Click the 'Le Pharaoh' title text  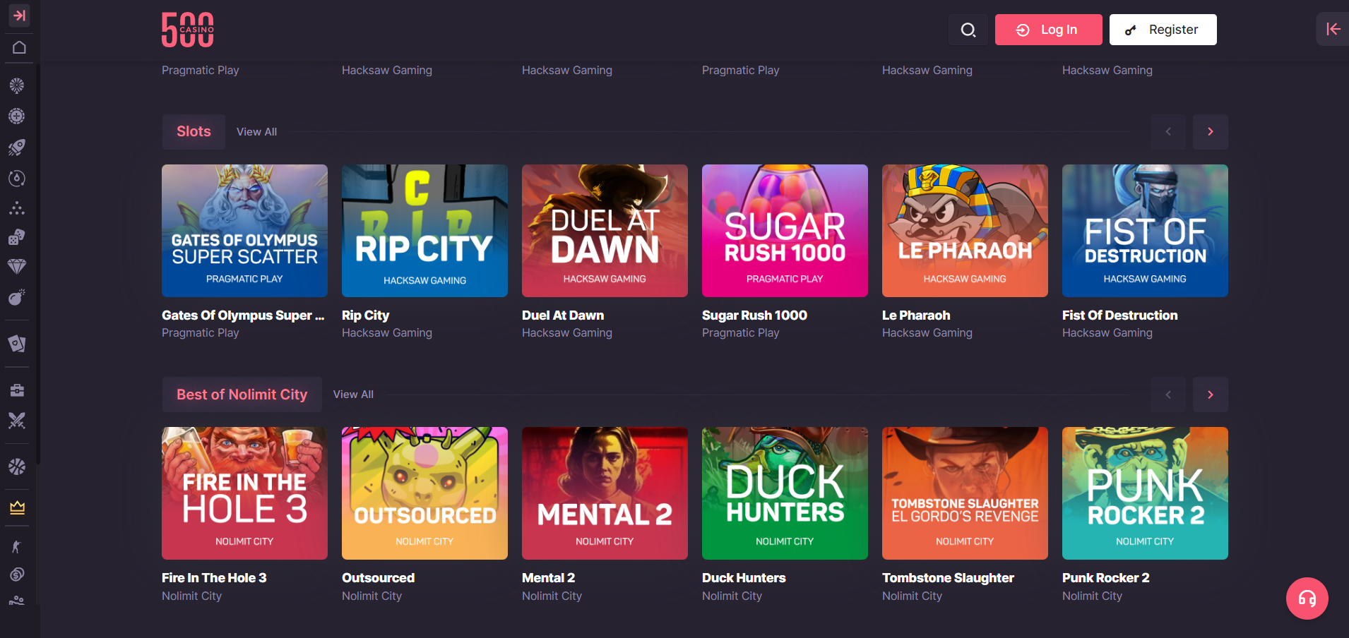click(x=916, y=315)
